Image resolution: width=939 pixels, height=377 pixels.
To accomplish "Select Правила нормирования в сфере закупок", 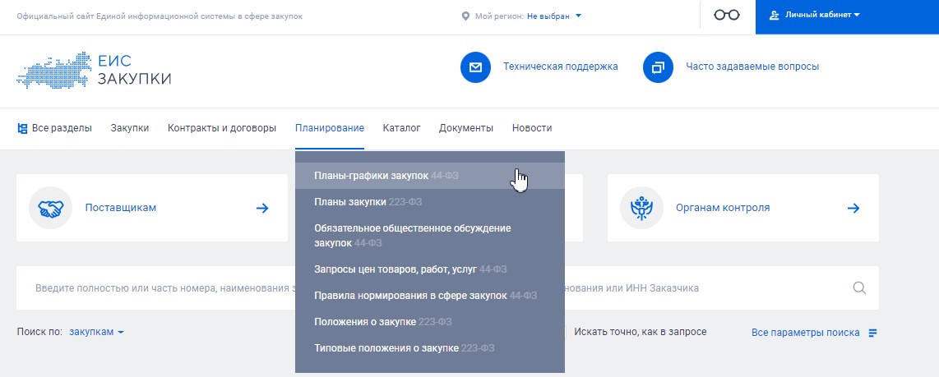I will tap(430, 296).
